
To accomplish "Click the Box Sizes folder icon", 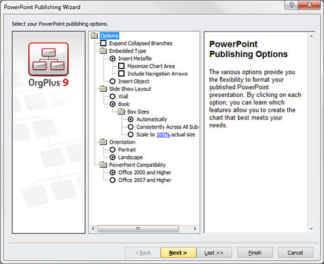I will pos(121,111).
